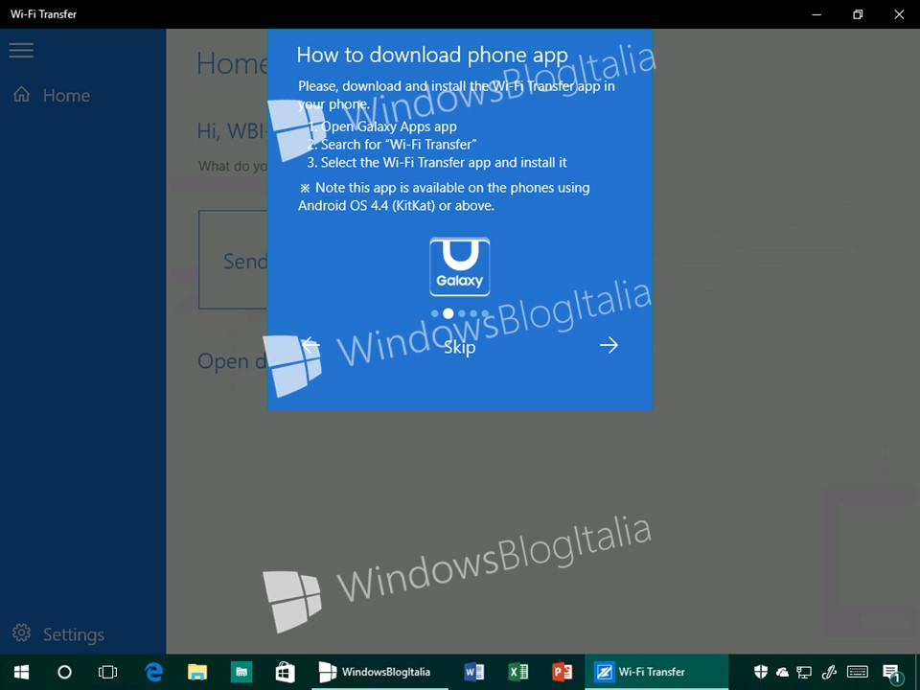The height and width of the screenshot is (690, 920).
Task: Go back with the left arrow
Action: click(310, 345)
